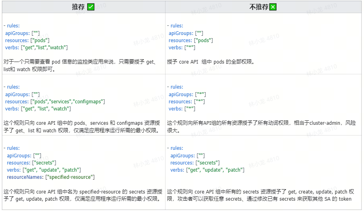Click apiGroups: [""] above the not-recommended secrets line

(187, 156)
